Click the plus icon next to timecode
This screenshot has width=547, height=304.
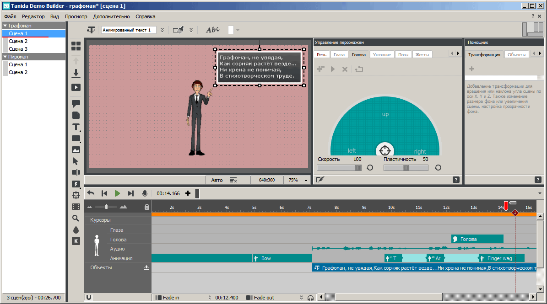(188, 193)
